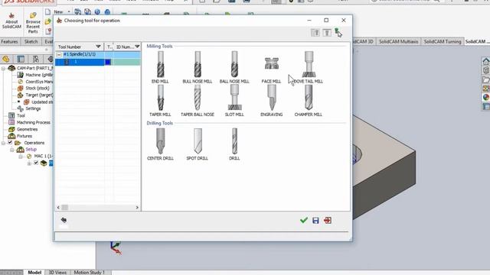
Task: Open the Tool Number column dropdown
Action: click(98, 47)
